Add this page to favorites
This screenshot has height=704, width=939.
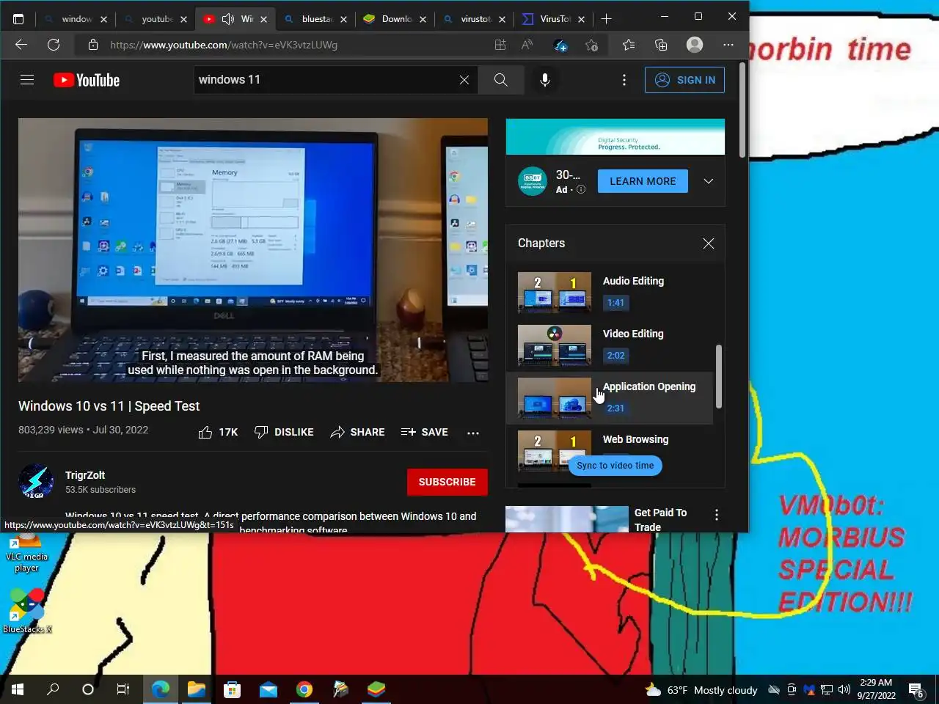point(592,45)
